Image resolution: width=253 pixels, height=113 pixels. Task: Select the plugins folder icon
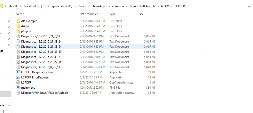pyautogui.click(x=18, y=31)
